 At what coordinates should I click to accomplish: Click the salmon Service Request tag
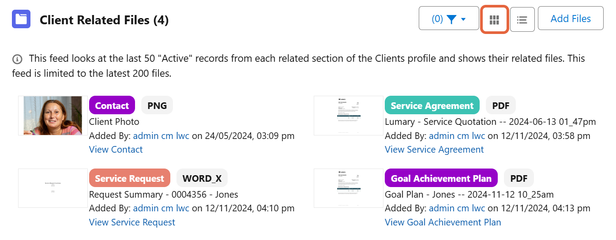coord(129,178)
